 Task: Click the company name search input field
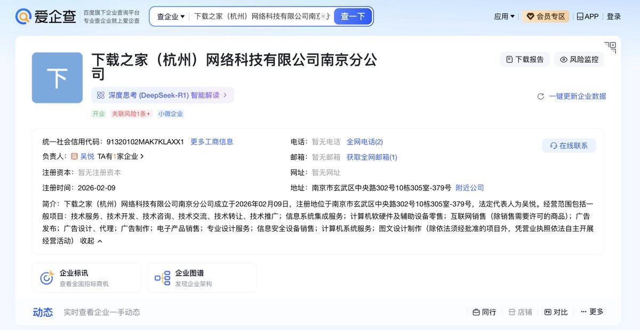tap(256, 17)
